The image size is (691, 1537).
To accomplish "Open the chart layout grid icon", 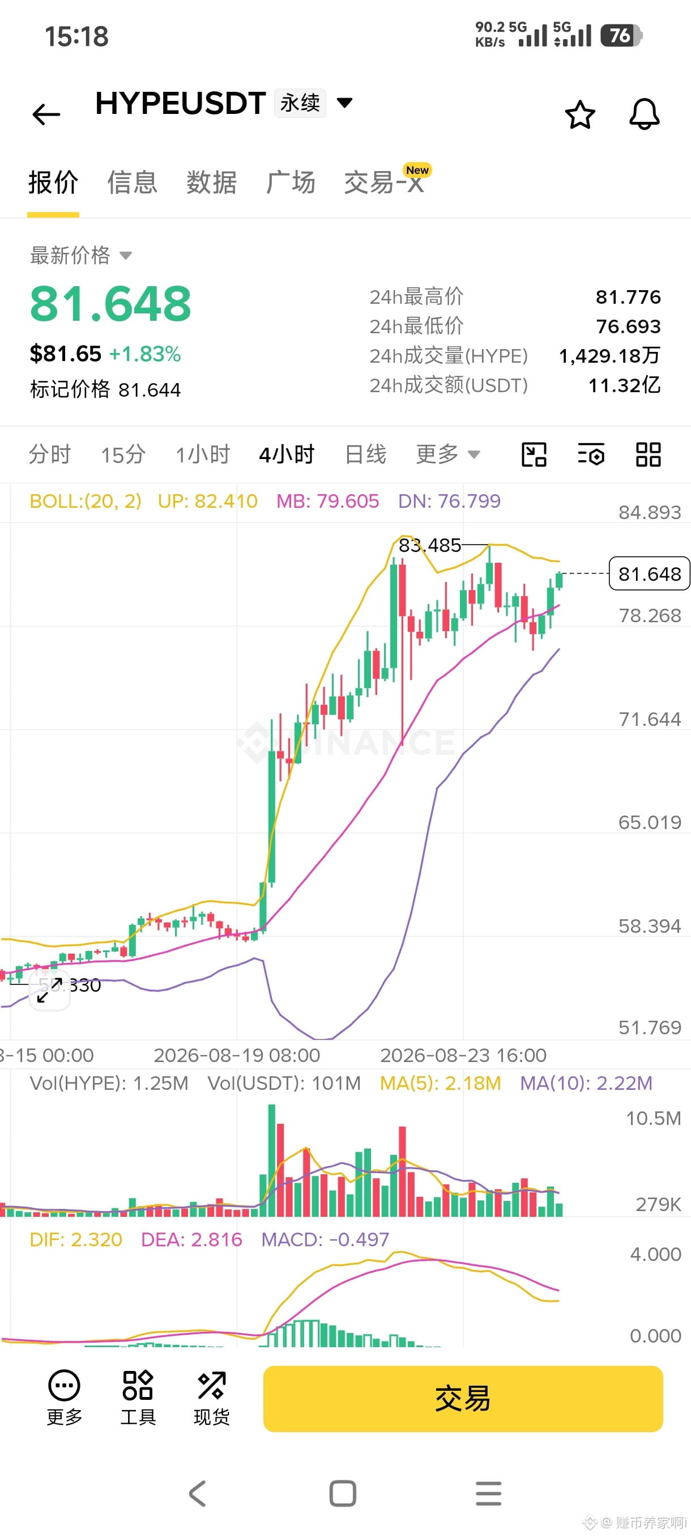I will click(x=648, y=455).
